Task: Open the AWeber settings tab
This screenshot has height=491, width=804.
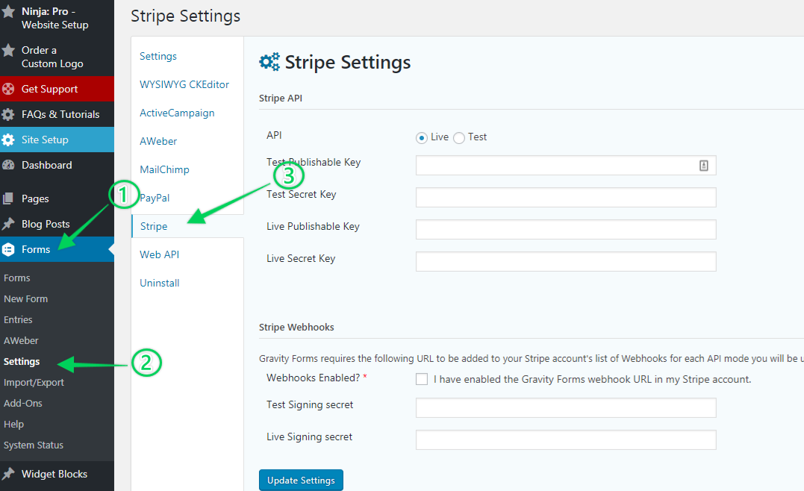Action: pyautogui.click(x=158, y=142)
